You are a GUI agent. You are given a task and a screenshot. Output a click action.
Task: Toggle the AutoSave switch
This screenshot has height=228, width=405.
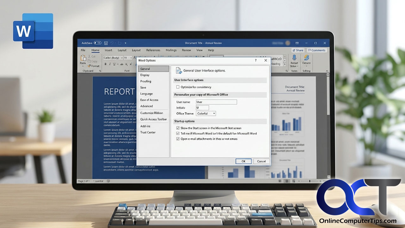pos(97,43)
